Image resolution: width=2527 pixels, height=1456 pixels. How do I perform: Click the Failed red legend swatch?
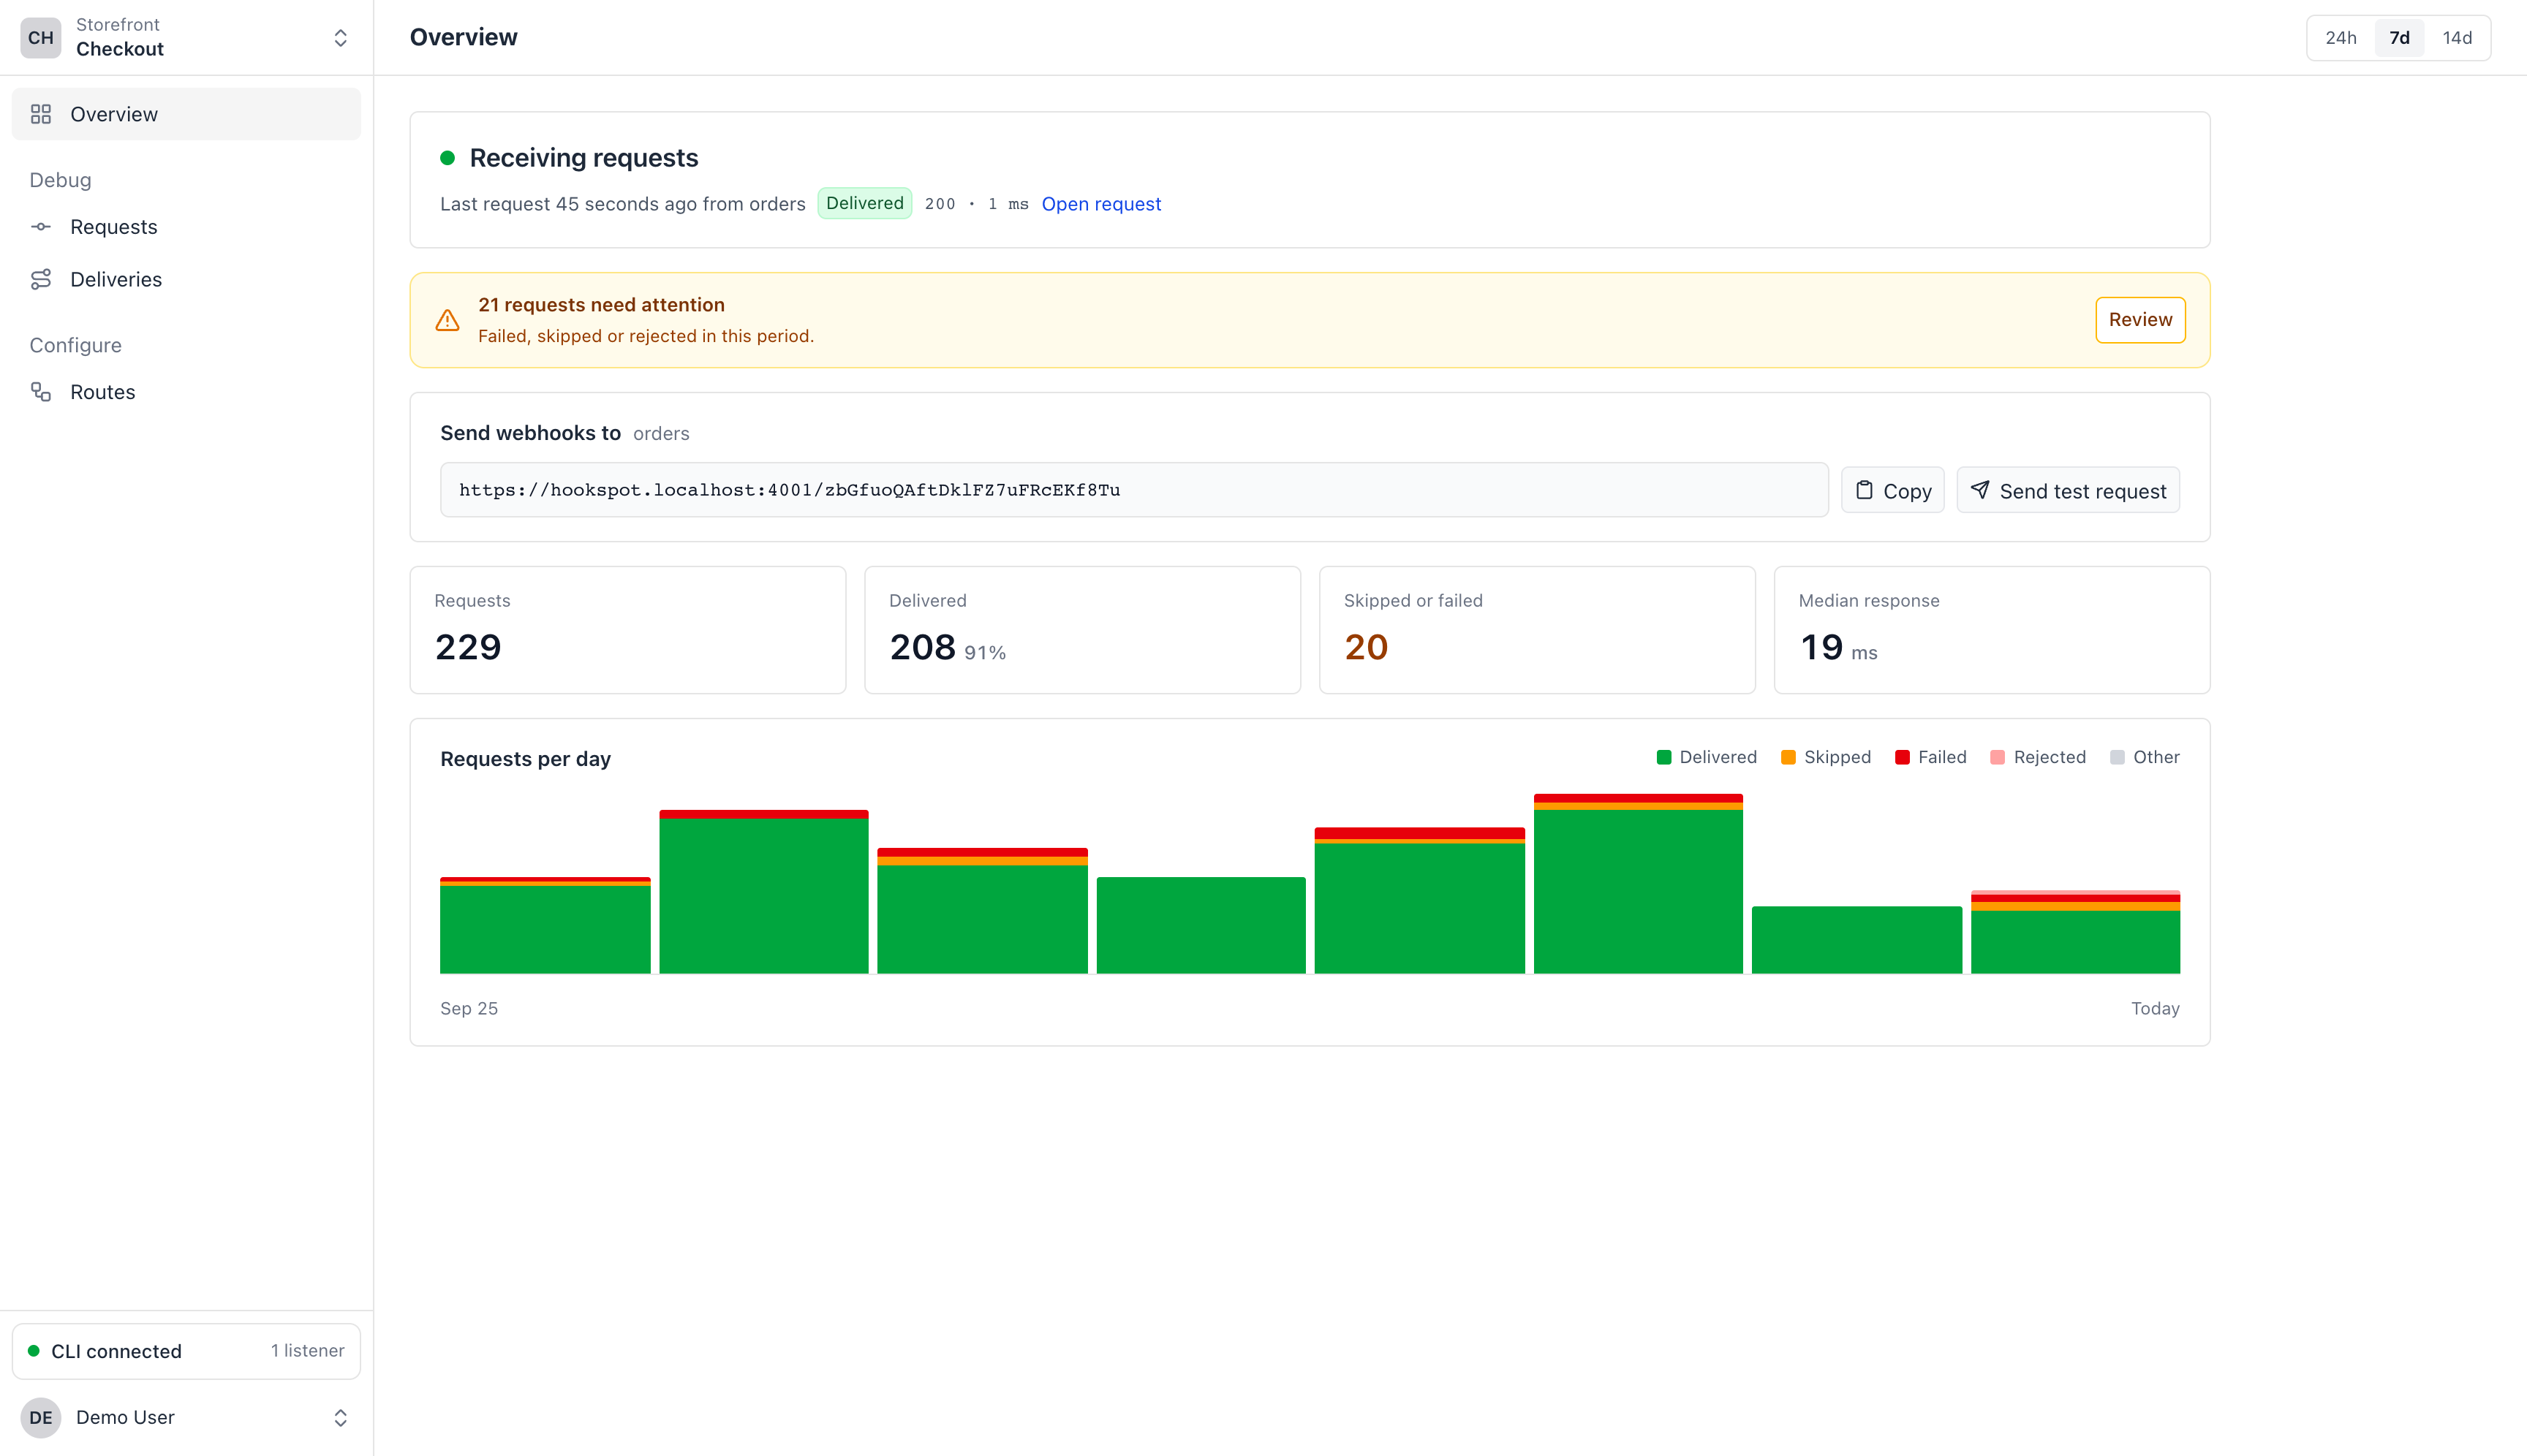[1902, 757]
